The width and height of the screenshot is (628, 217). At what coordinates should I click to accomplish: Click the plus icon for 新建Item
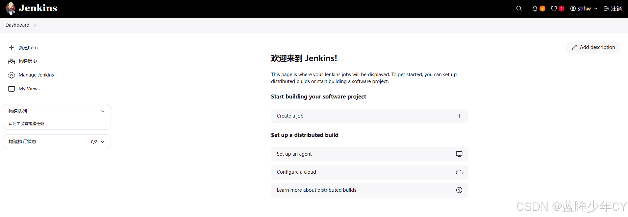[x=12, y=48]
